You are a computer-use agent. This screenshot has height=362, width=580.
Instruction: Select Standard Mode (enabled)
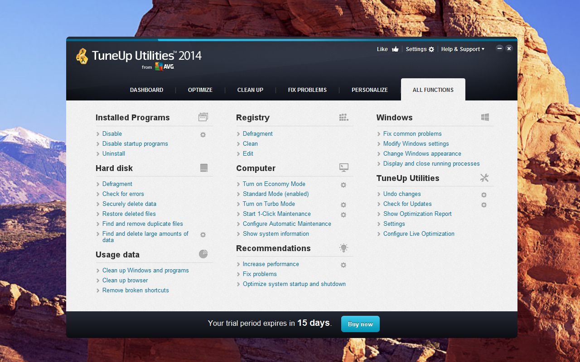coord(275,194)
